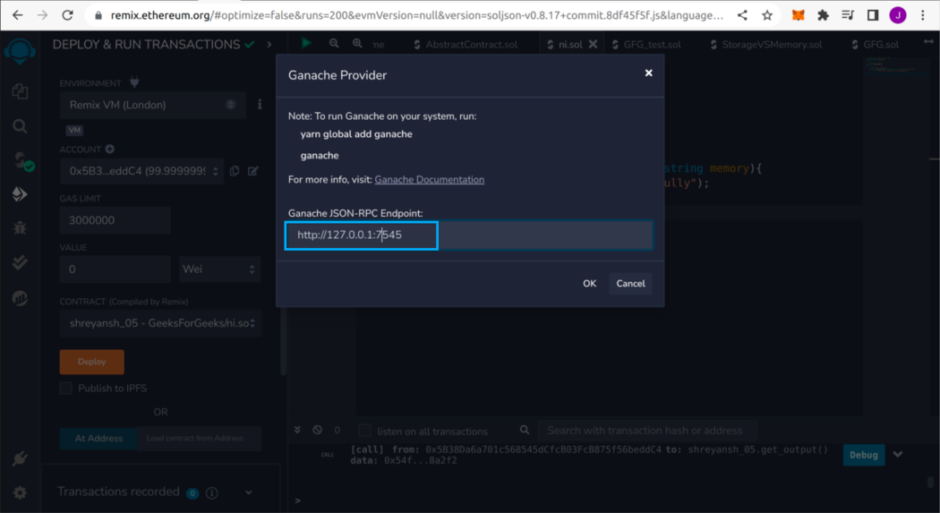Open the Account selection dropdown

tap(142, 171)
